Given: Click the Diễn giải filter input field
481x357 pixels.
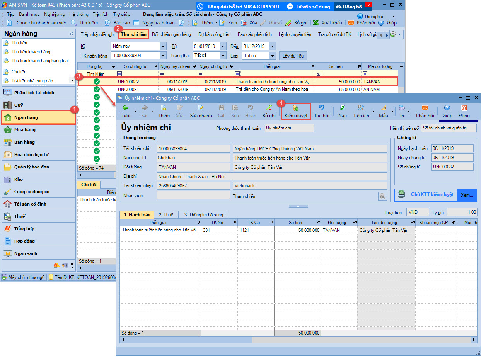Looking at the screenshot, I should point(276,74).
